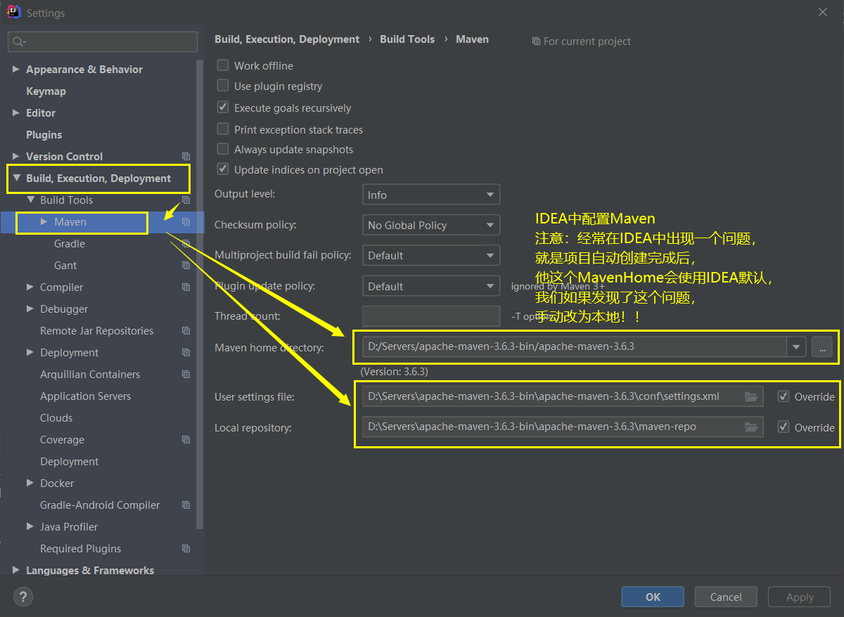844x617 pixels.
Task: Click project-level icon beside Coverage
Action: (x=186, y=440)
